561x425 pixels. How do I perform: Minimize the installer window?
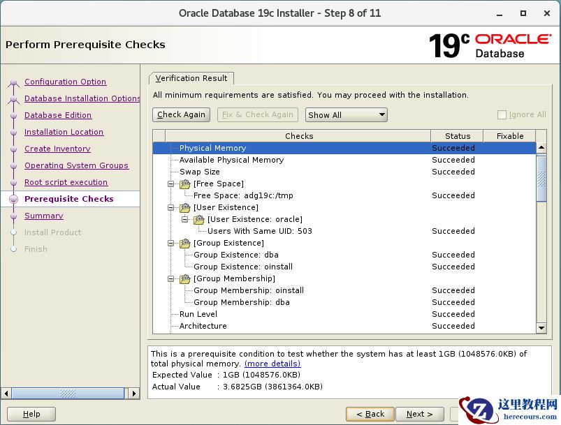pyautogui.click(x=500, y=14)
